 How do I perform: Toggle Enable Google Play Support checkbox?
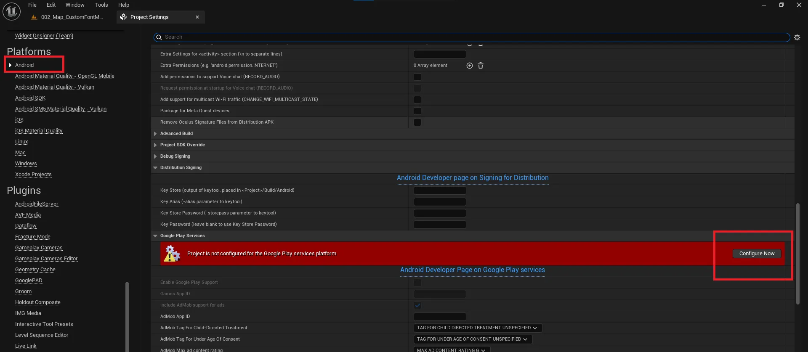pos(417,283)
